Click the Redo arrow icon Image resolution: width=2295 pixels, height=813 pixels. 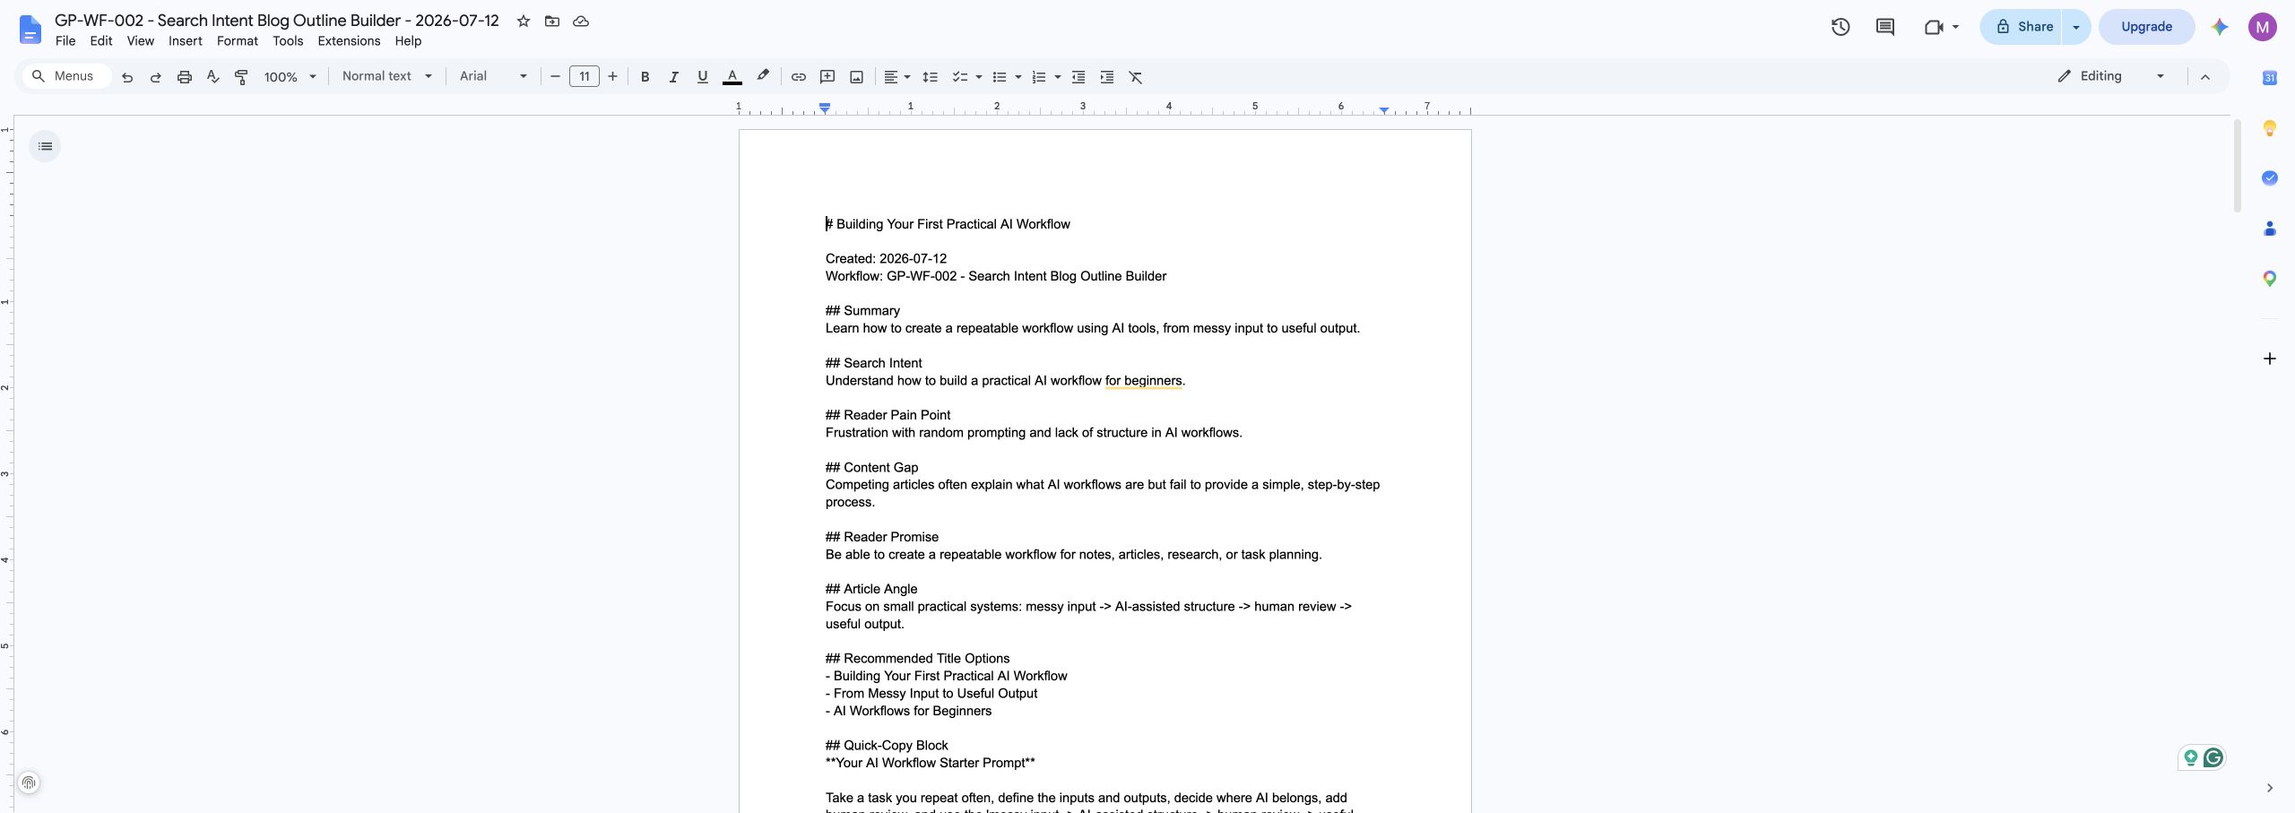coord(156,77)
